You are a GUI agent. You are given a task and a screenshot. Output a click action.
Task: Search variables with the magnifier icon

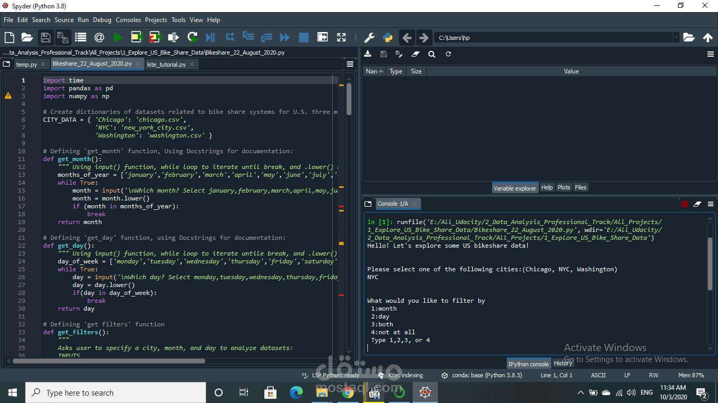tap(432, 54)
